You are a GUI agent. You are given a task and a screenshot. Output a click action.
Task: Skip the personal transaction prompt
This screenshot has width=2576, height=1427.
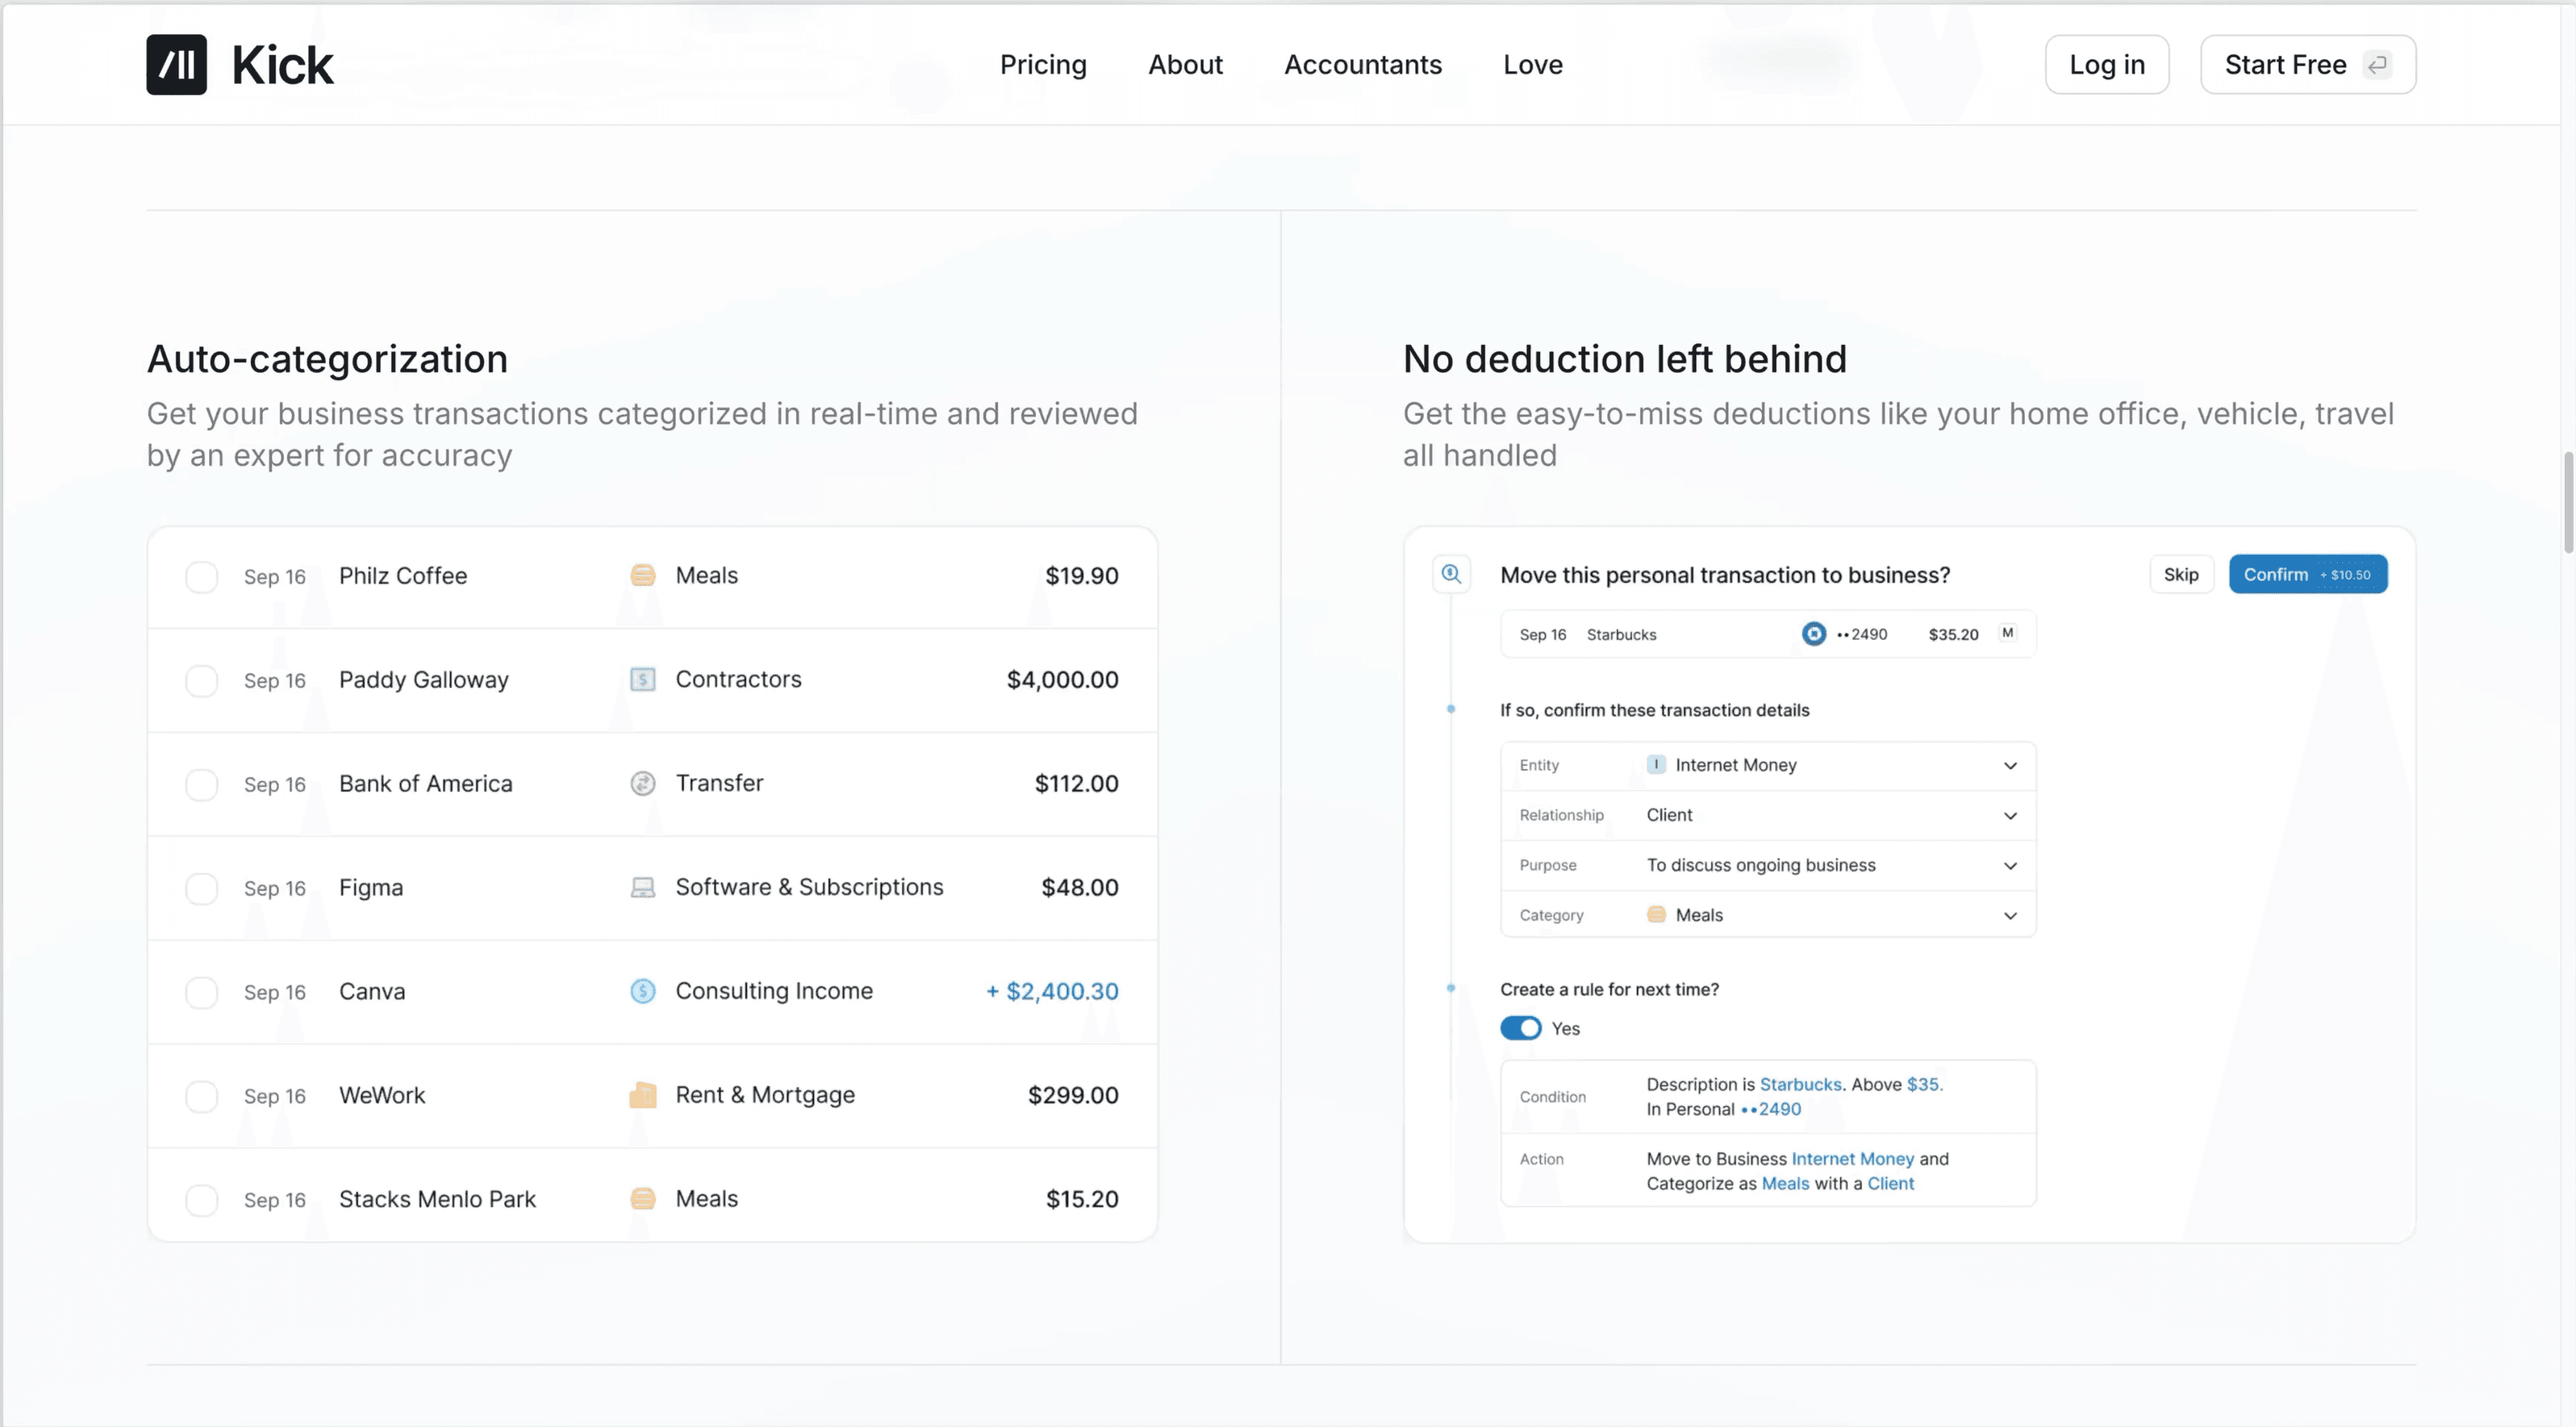tap(2181, 575)
